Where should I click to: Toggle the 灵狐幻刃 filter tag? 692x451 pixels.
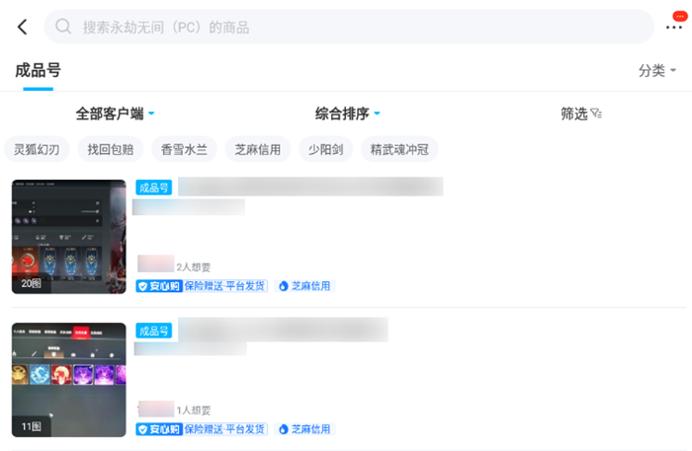(x=37, y=150)
